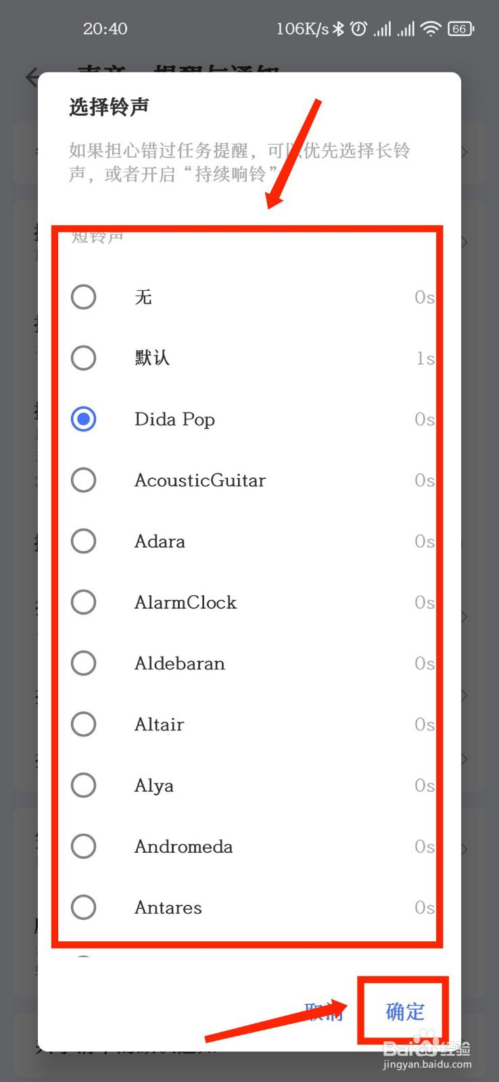Choose the Dida Pop radio button
The image size is (499, 1082).
tap(84, 419)
